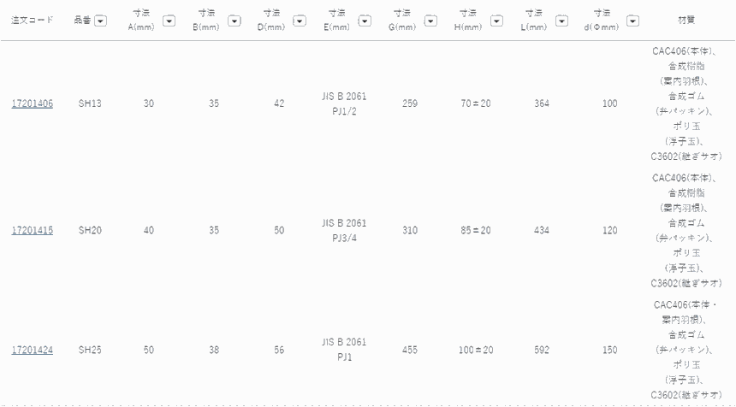Open the 品番 column filter dropdown
Viewport: 736px width, 407px height.
point(101,21)
